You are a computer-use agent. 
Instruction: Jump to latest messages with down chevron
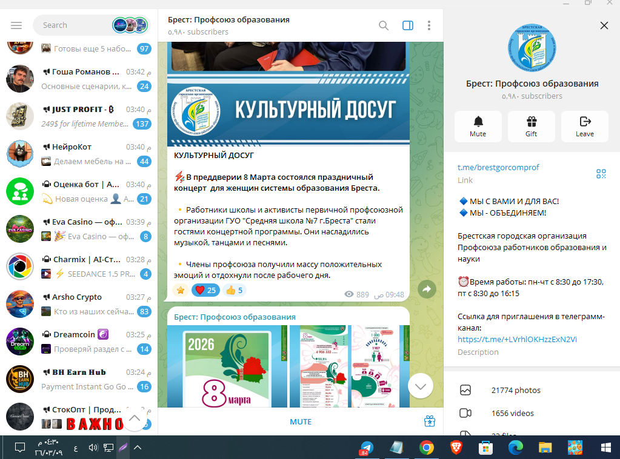tap(421, 386)
